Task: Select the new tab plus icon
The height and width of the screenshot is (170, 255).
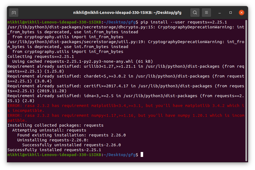Action: 13,13
